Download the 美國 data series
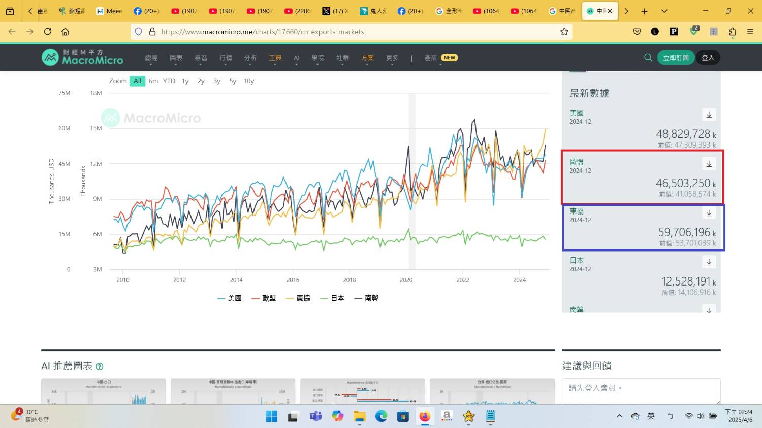The image size is (762, 428). [709, 115]
